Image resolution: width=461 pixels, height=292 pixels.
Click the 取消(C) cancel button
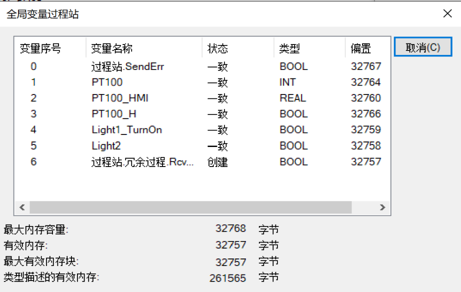(422, 47)
